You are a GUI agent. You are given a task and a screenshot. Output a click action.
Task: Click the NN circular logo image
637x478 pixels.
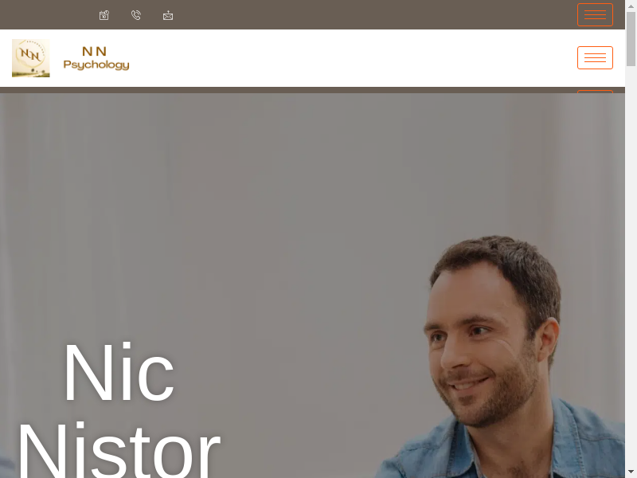tap(31, 58)
